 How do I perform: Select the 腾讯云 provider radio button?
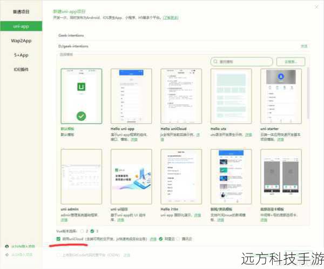click(178, 239)
